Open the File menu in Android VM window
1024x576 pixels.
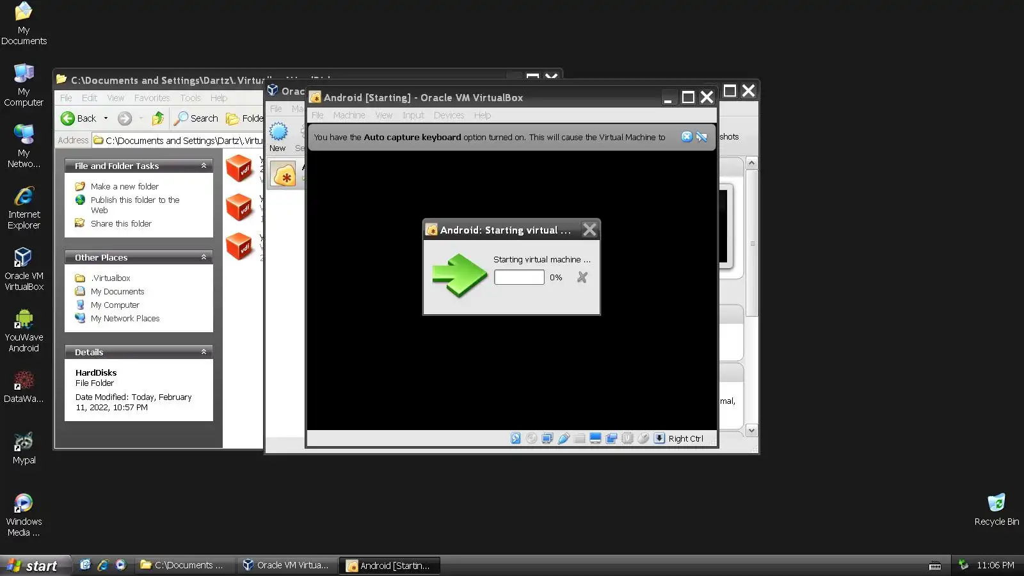317,115
